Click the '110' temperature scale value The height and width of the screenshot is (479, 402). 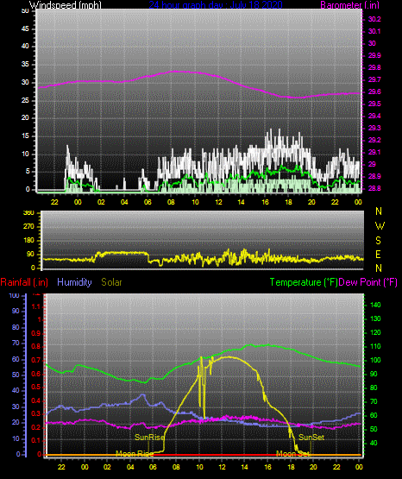click(x=375, y=346)
